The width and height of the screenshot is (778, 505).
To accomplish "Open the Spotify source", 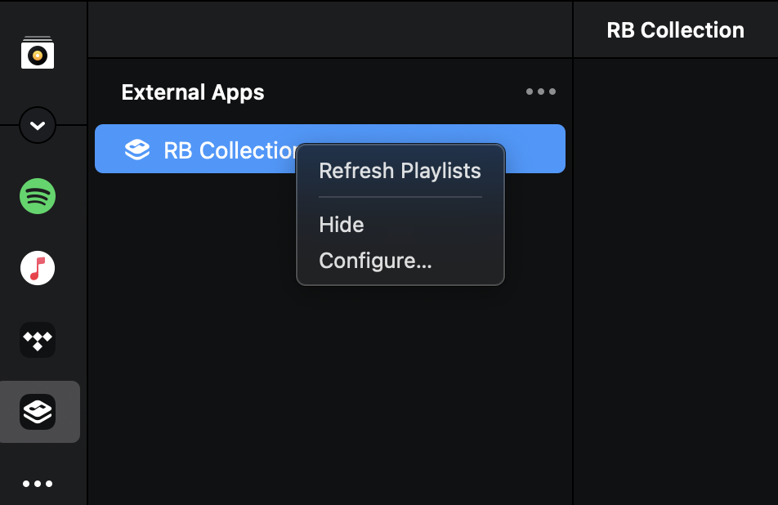I will pyautogui.click(x=38, y=196).
